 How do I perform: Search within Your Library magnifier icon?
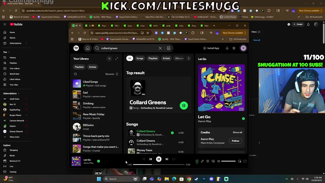pos(75,74)
